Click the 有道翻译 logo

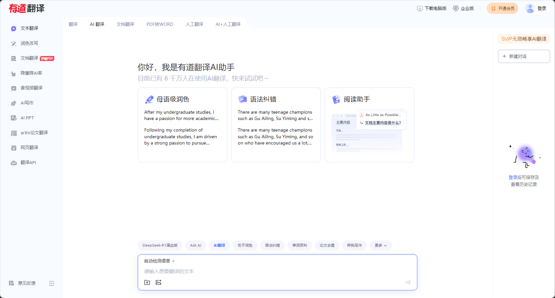click(27, 8)
